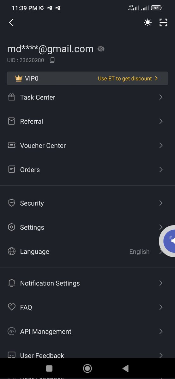Open the FAQ entry
The image size is (175, 379).
click(87, 307)
